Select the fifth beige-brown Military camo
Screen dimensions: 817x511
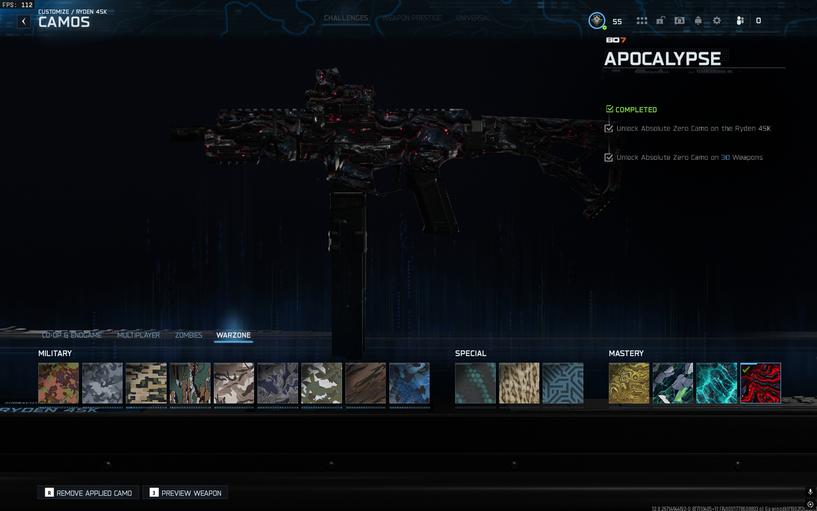point(234,383)
